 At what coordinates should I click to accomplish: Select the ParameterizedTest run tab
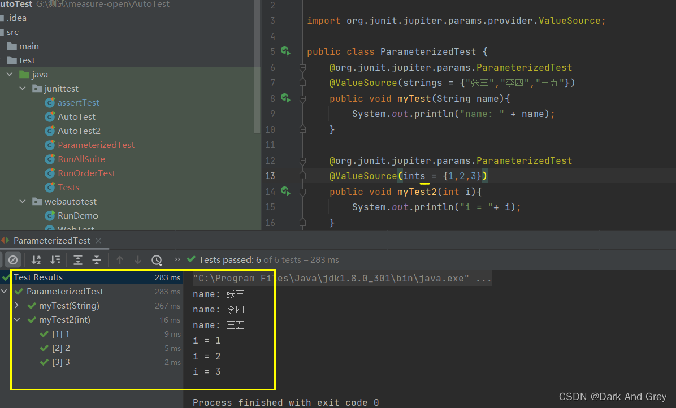pyautogui.click(x=52, y=240)
